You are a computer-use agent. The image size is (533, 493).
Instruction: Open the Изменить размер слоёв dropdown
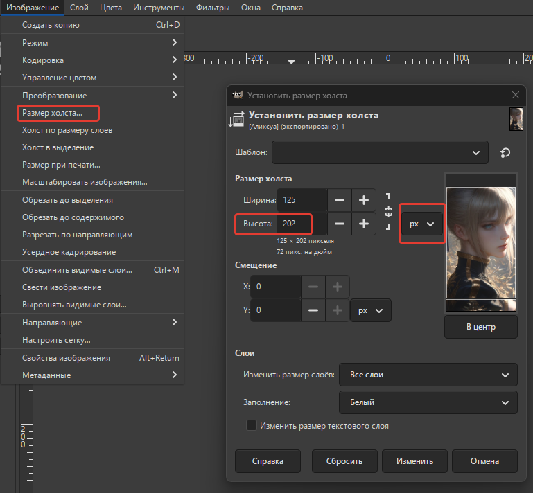click(x=428, y=375)
